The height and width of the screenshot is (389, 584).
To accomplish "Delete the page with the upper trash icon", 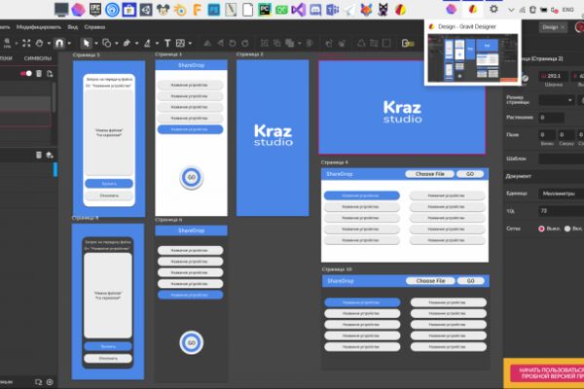I will pyautogui.click(x=39, y=74).
